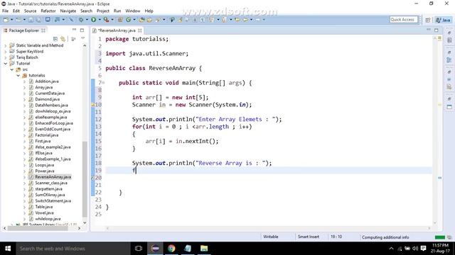Screen dimensions: 455x255
Task: Expand the Static Variable and Method project
Action: 5,45
